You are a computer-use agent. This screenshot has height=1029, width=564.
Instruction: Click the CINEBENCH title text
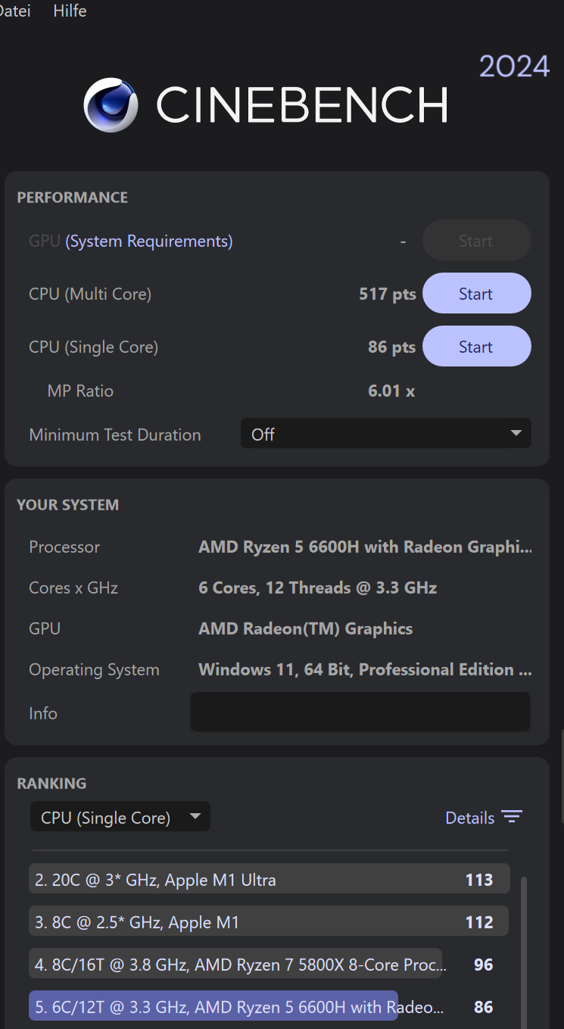click(x=302, y=104)
